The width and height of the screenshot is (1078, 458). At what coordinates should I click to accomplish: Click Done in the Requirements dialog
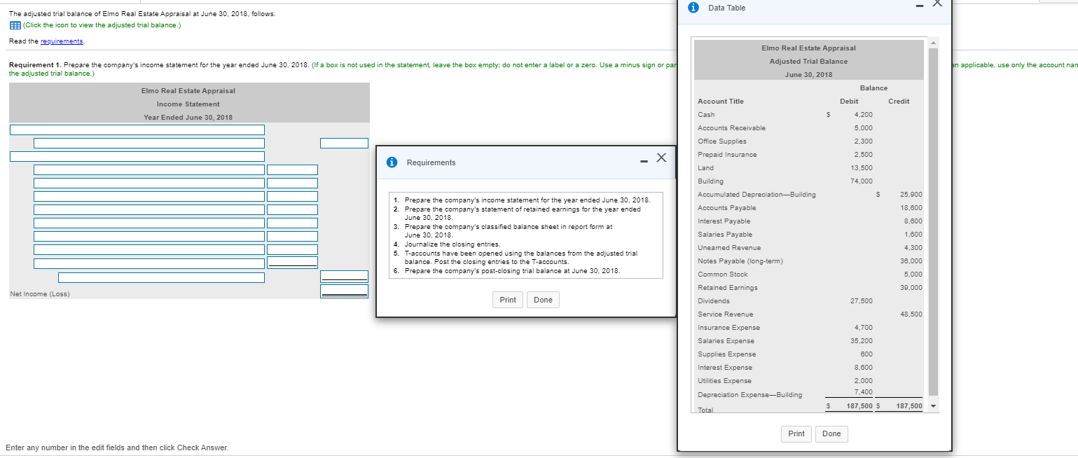pos(543,300)
